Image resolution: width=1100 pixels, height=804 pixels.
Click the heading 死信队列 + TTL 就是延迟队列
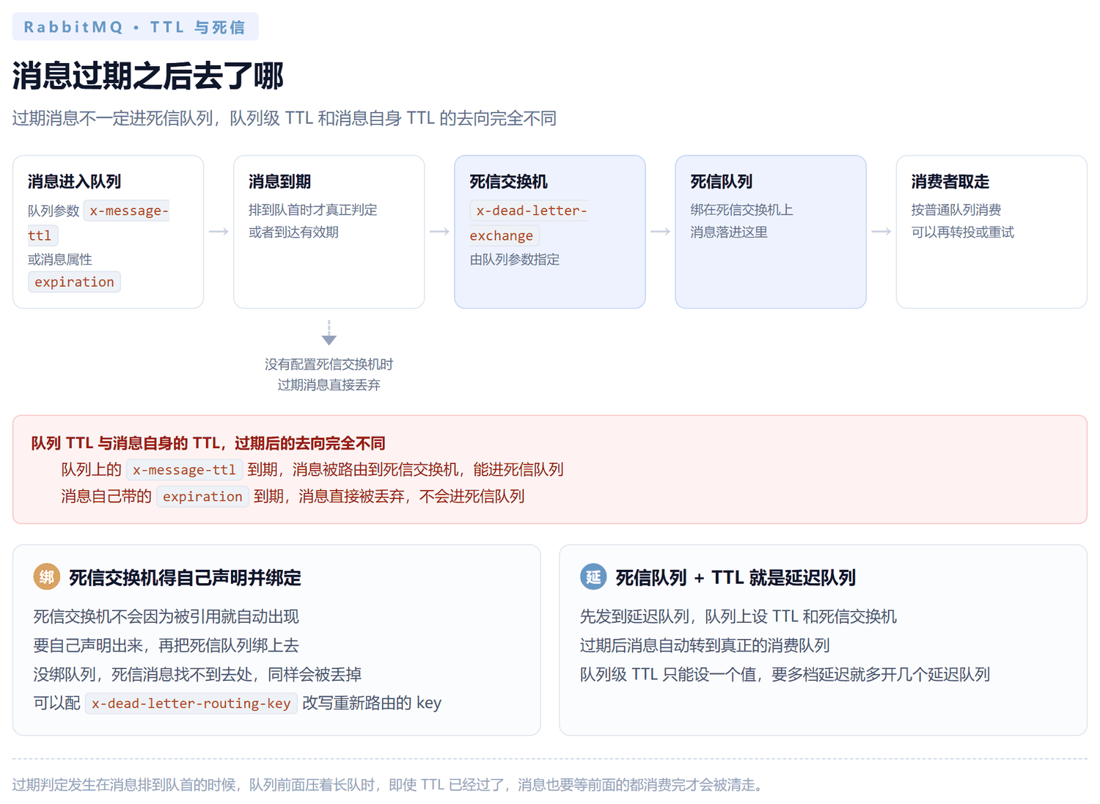pyautogui.click(x=736, y=577)
